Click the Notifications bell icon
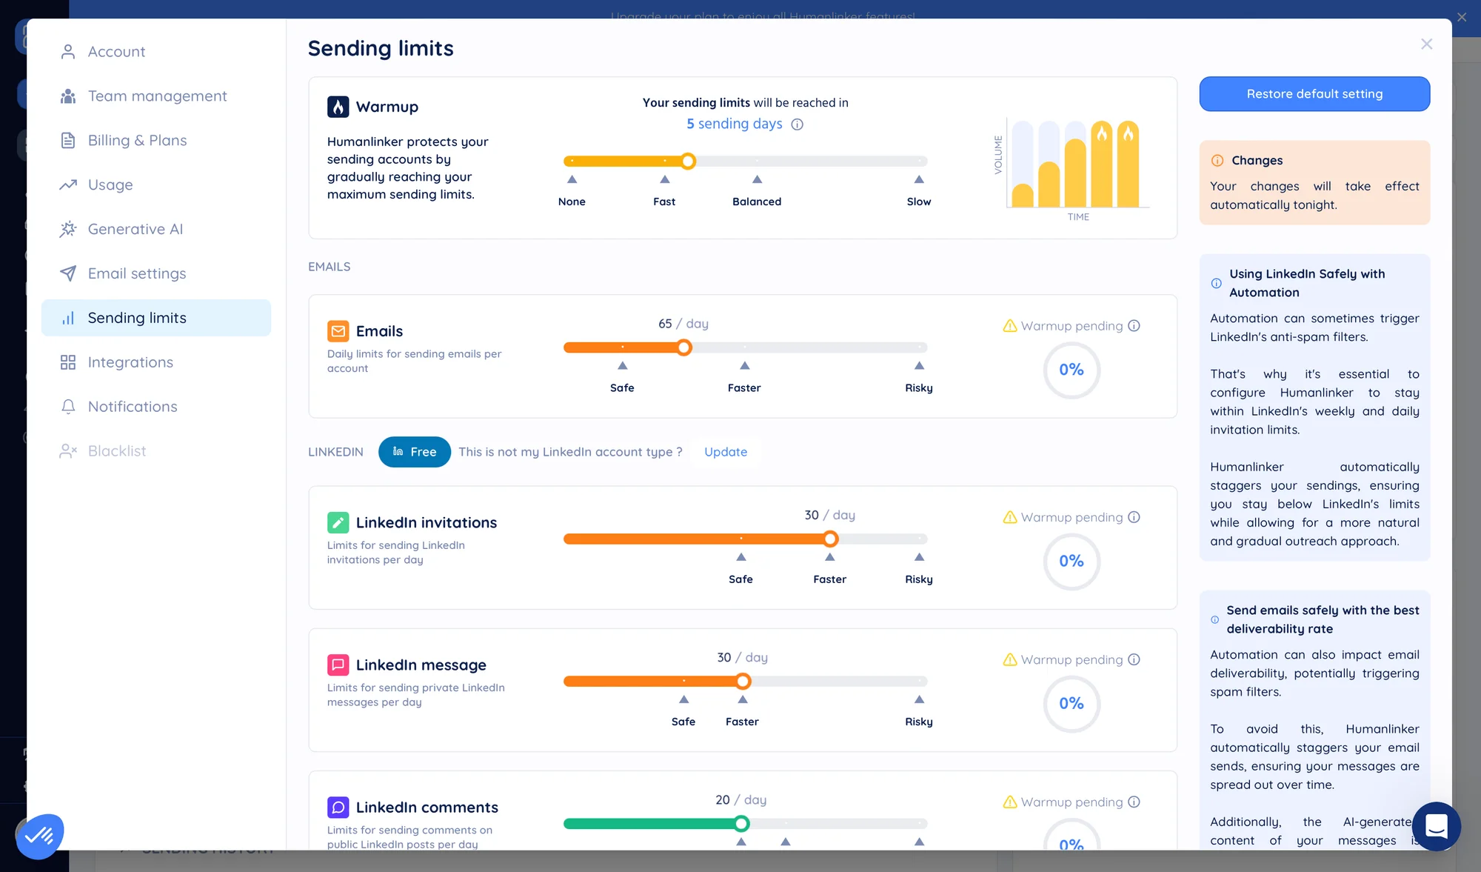Screen dimensions: 1481x872 (x=68, y=407)
